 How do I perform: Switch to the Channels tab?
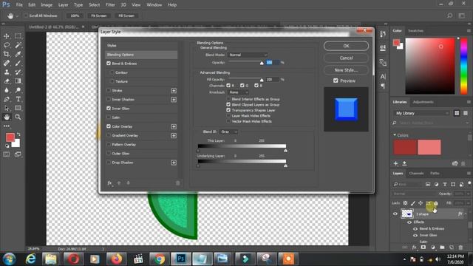(x=416, y=173)
